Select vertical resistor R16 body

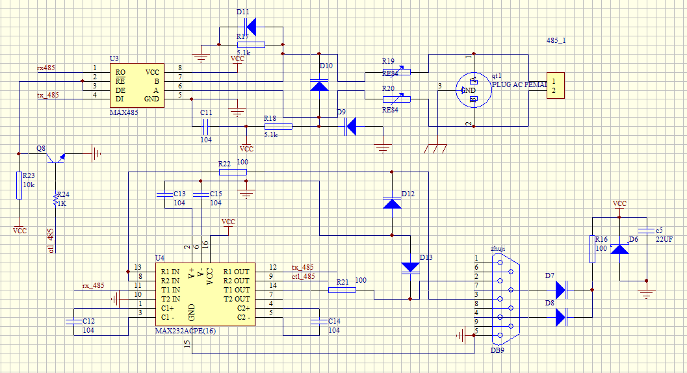pyautogui.click(x=592, y=249)
